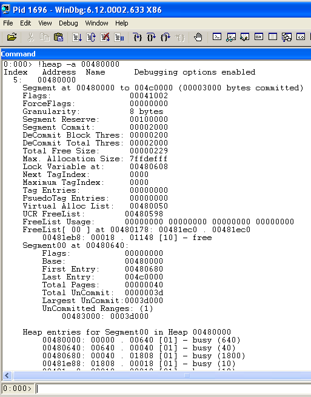Focus the command input field at bottom
311x397 pixels.
pyautogui.click(x=173, y=389)
